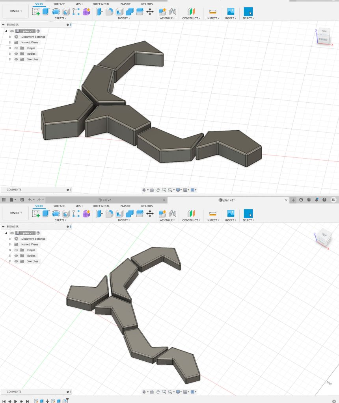The height and width of the screenshot is (403, 339).
Task: Click Play button in timeline controls
Action: click(15, 401)
